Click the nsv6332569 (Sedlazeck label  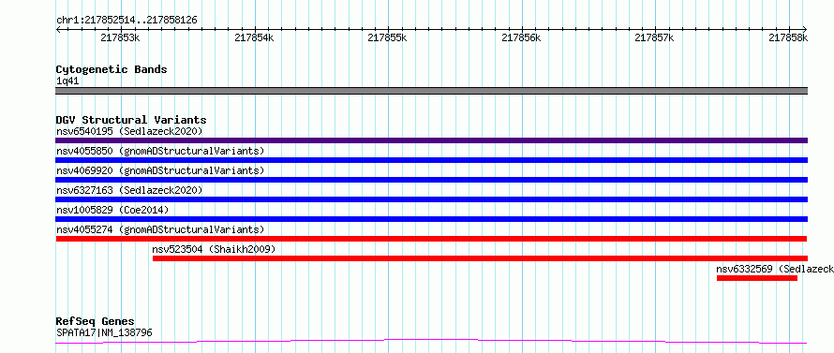pos(775,269)
